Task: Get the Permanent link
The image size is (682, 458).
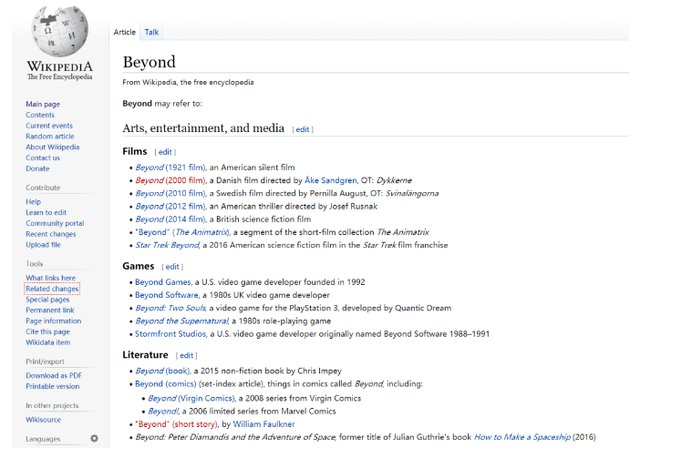Action: point(50,310)
